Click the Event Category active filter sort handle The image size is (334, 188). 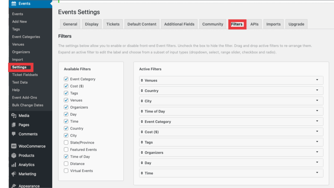tap(142, 122)
